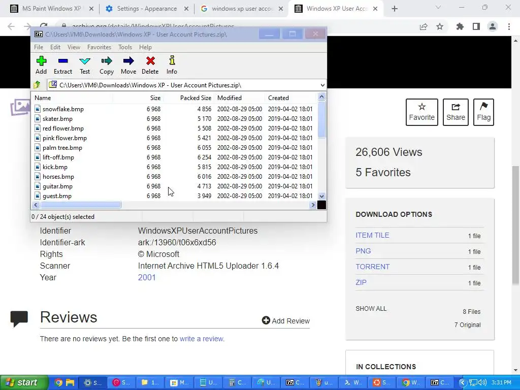Click the Info toolbar icon
520x390 pixels.
172,60
